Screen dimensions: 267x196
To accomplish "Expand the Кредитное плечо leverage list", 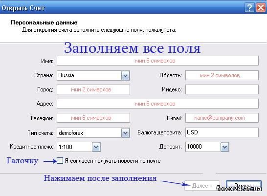I will (96, 147).
